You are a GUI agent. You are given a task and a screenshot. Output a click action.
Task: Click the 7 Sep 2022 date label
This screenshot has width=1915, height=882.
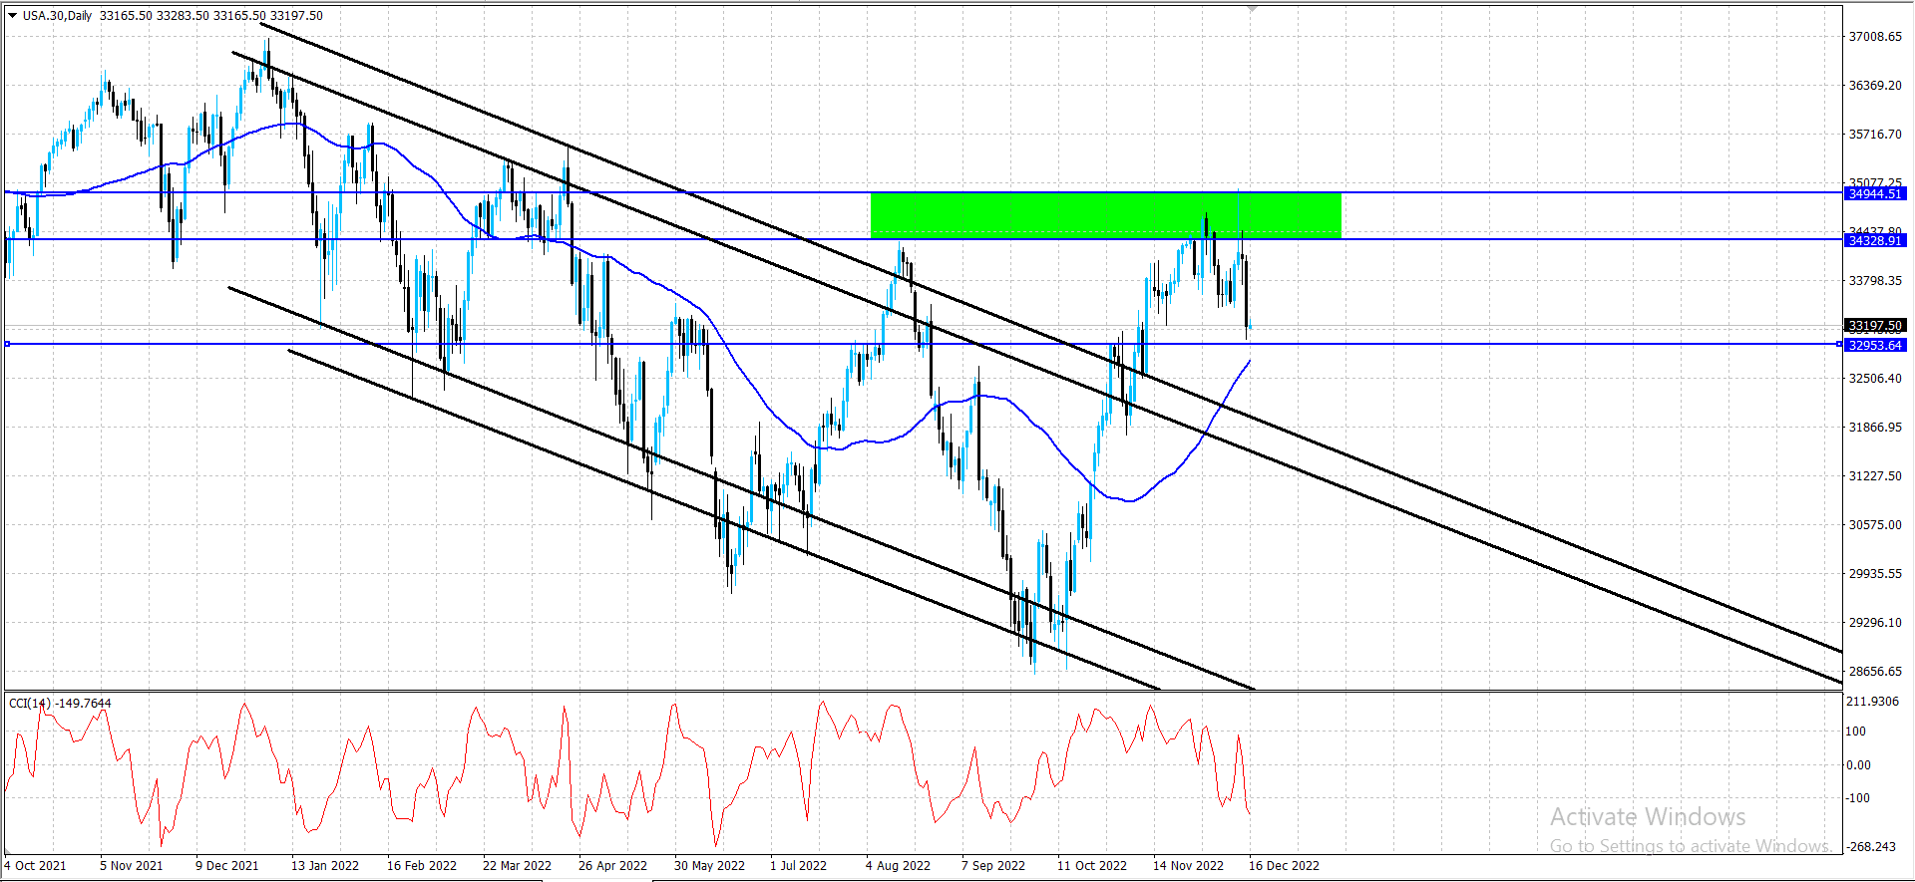click(x=992, y=865)
